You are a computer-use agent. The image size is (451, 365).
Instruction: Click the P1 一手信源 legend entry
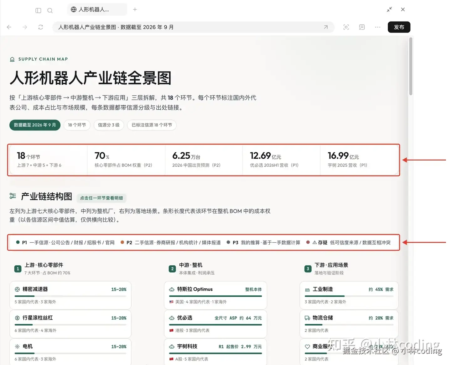coord(65,242)
